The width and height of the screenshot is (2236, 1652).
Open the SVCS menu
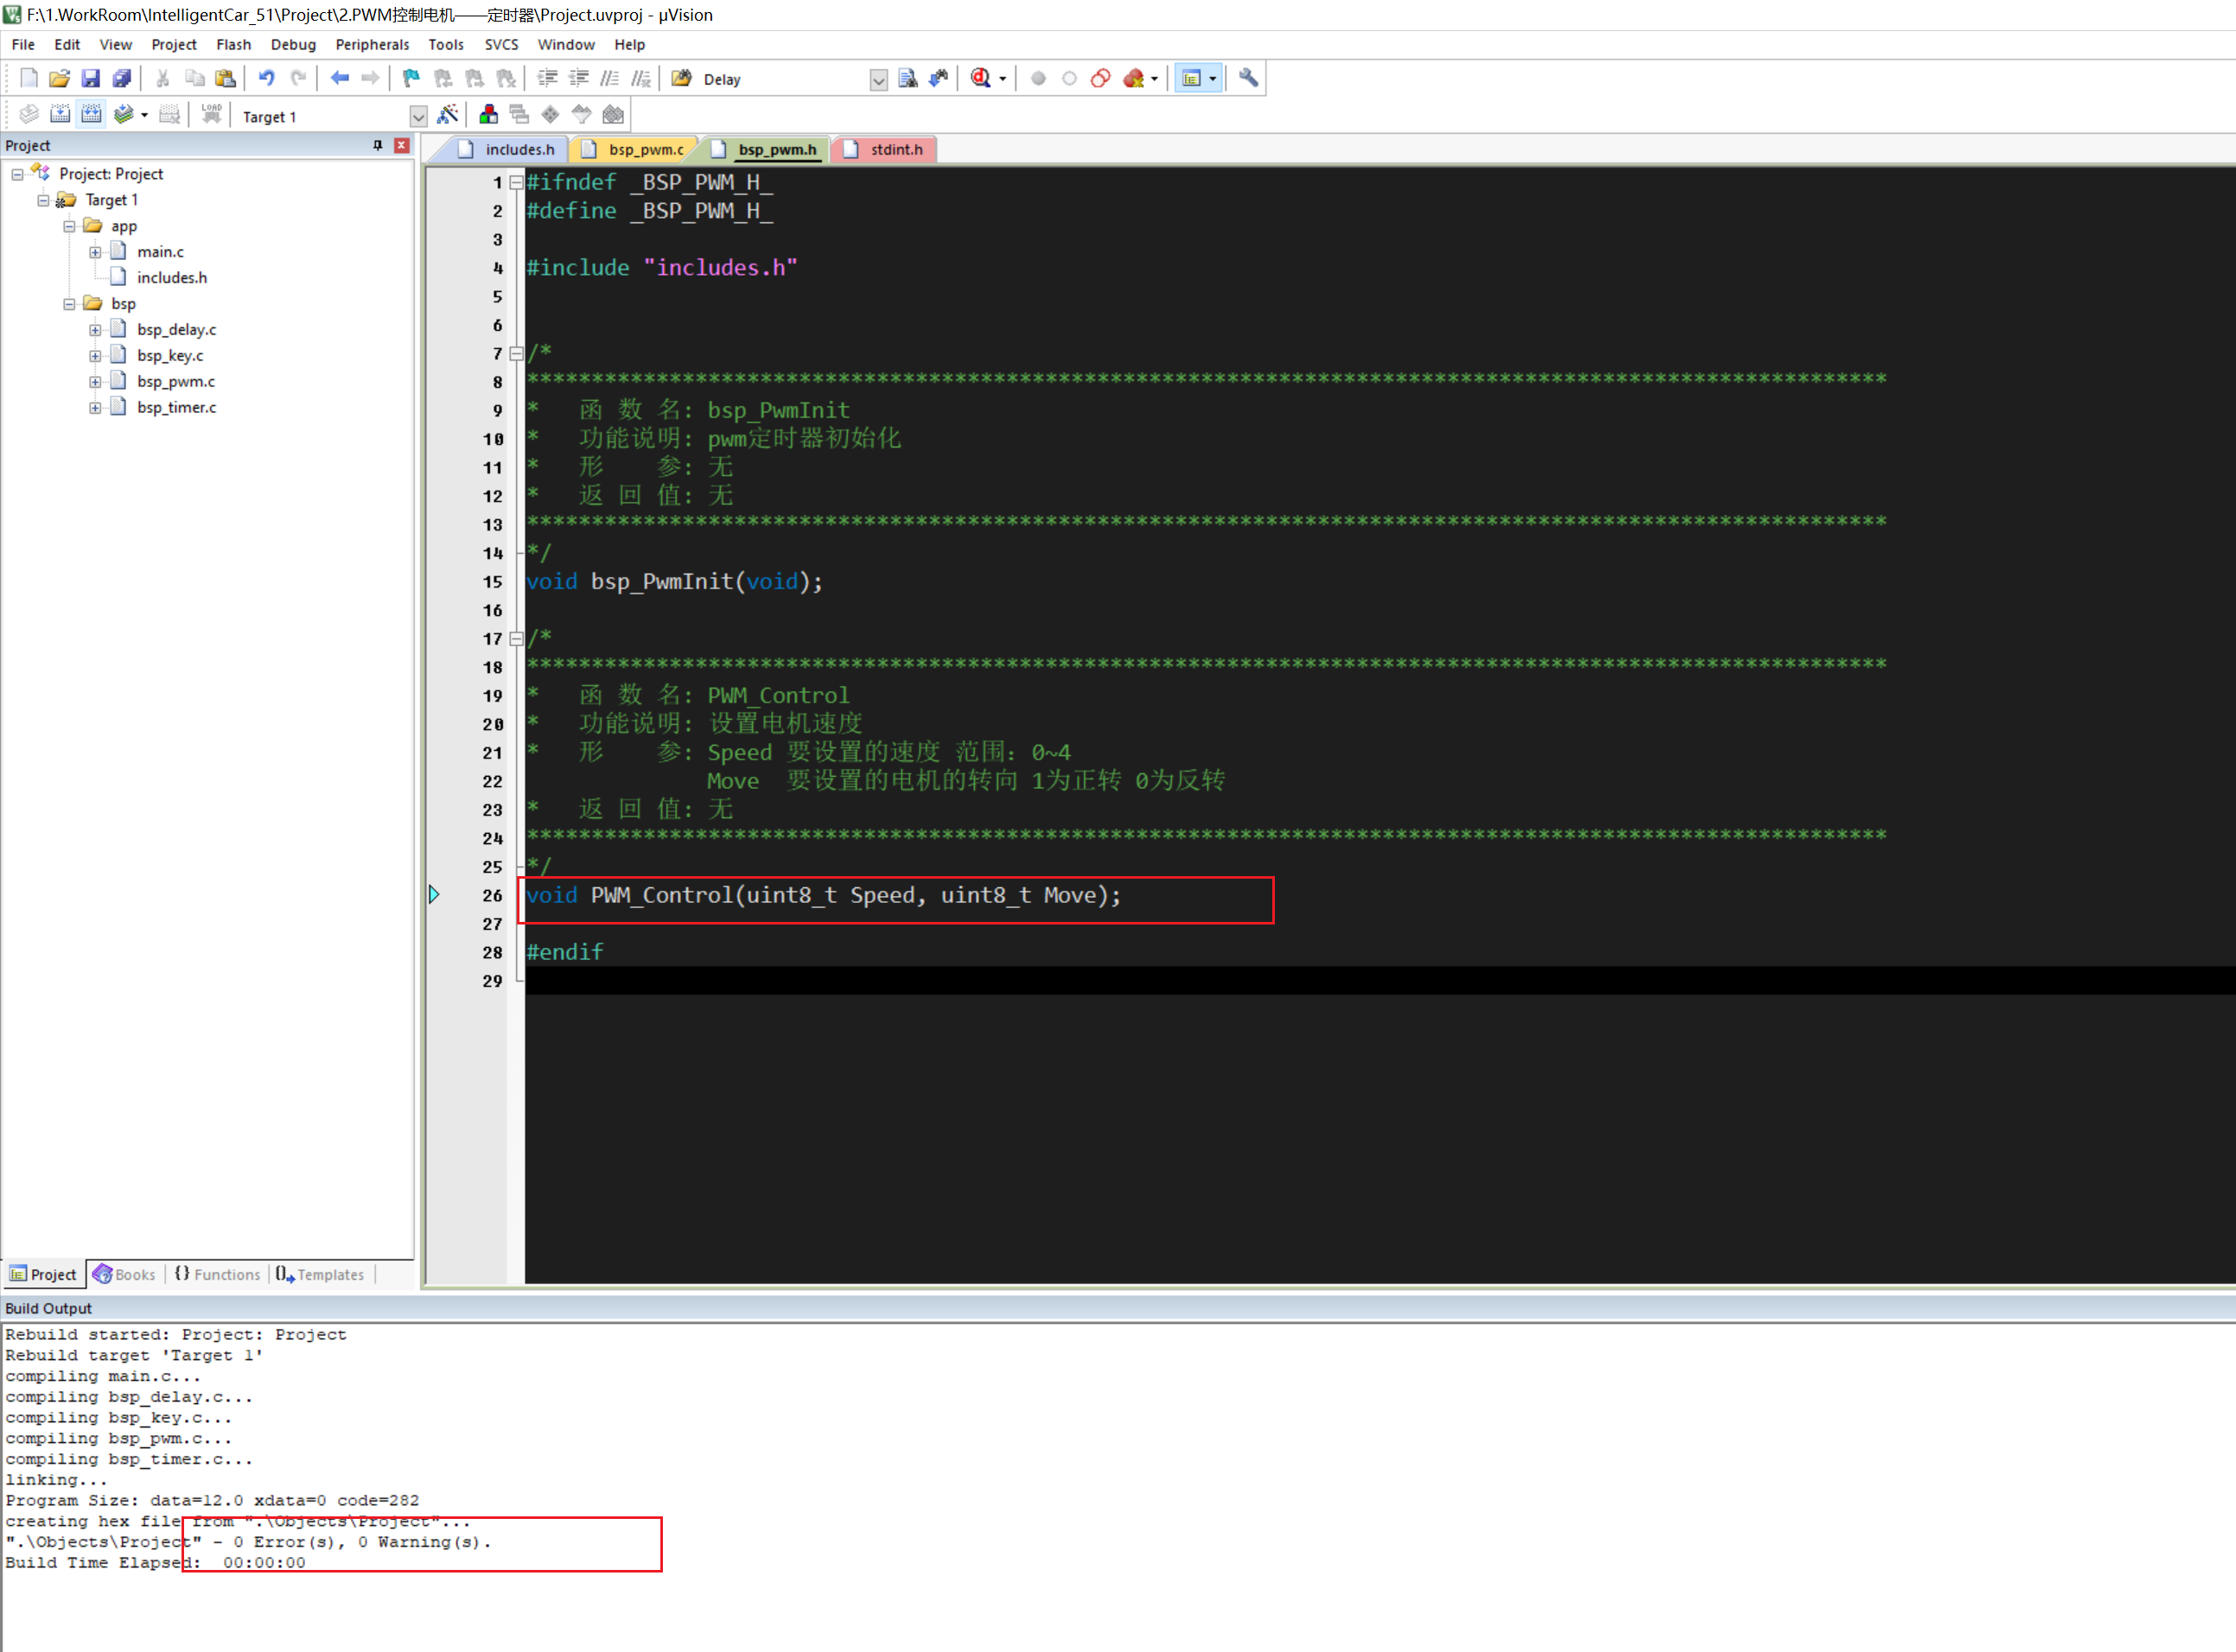[x=501, y=45]
